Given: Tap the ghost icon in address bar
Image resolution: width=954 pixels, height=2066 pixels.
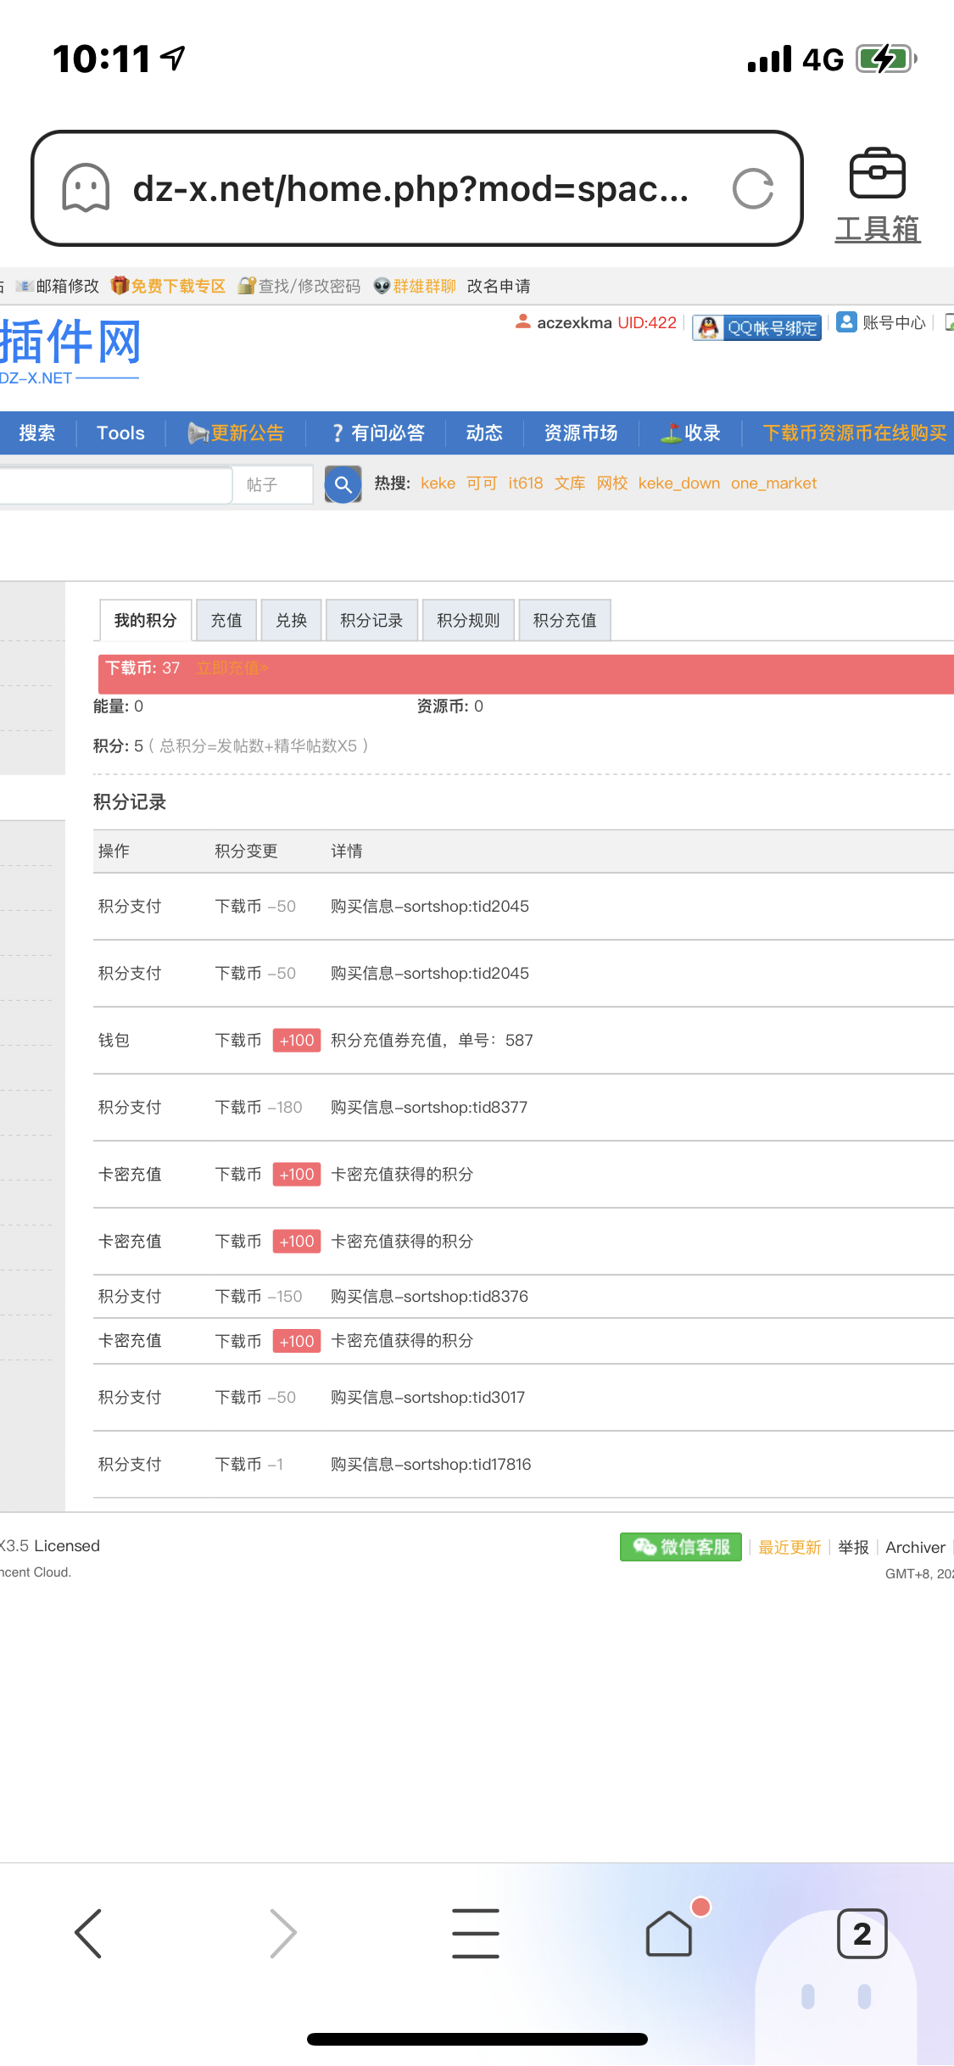Looking at the screenshot, I should point(86,188).
